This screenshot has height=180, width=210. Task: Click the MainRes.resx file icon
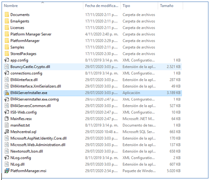[x=7, y=119]
